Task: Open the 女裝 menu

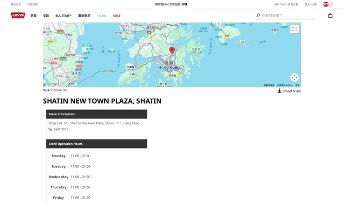Action: [46, 16]
